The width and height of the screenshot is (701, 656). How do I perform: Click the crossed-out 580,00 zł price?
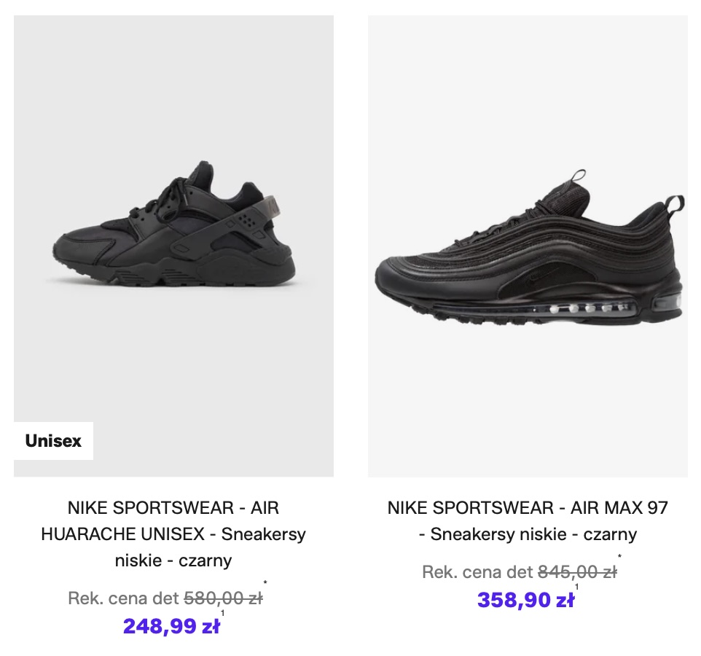click(223, 599)
